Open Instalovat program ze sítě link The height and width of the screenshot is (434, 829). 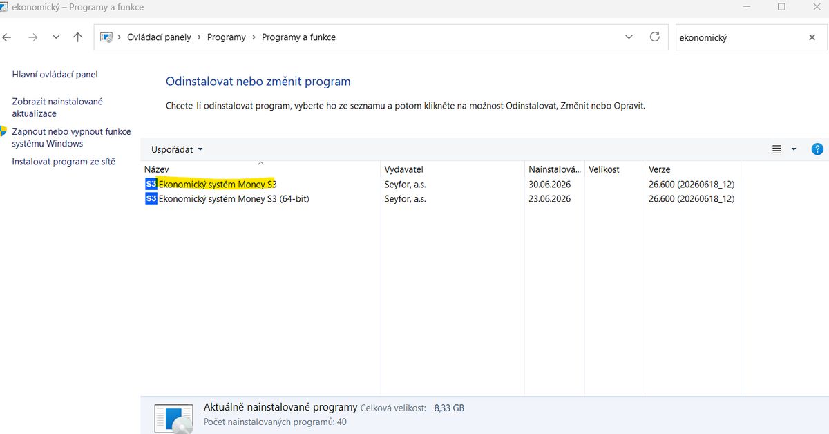pyautogui.click(x=64, y=162)
